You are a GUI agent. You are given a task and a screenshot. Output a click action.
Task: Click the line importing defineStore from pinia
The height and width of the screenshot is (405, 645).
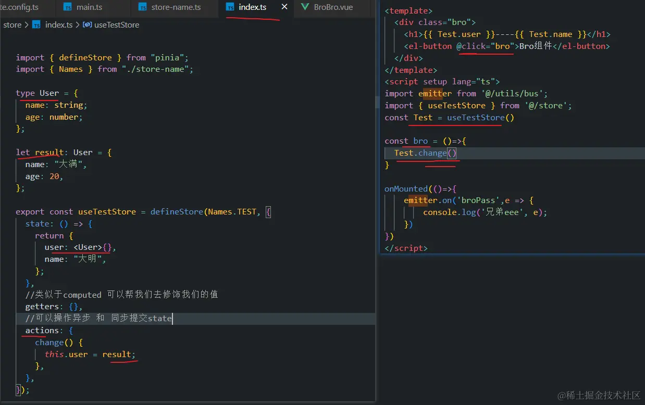(x=102, y=57)
